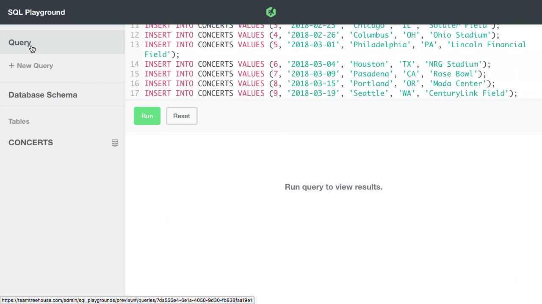542x304 pixels.
Task: Run the SQL query
Action: click(x=147, y=116)
